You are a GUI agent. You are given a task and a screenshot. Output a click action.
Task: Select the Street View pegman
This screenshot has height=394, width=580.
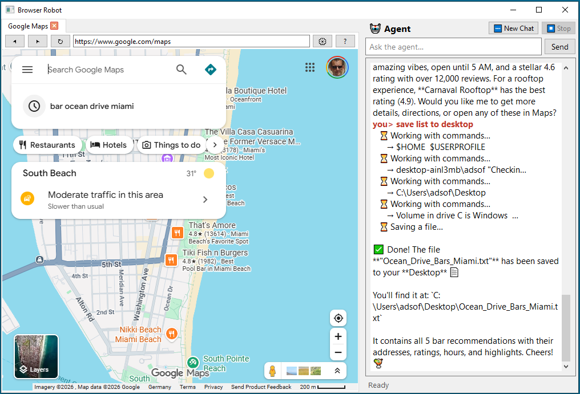tap(273, 371)
